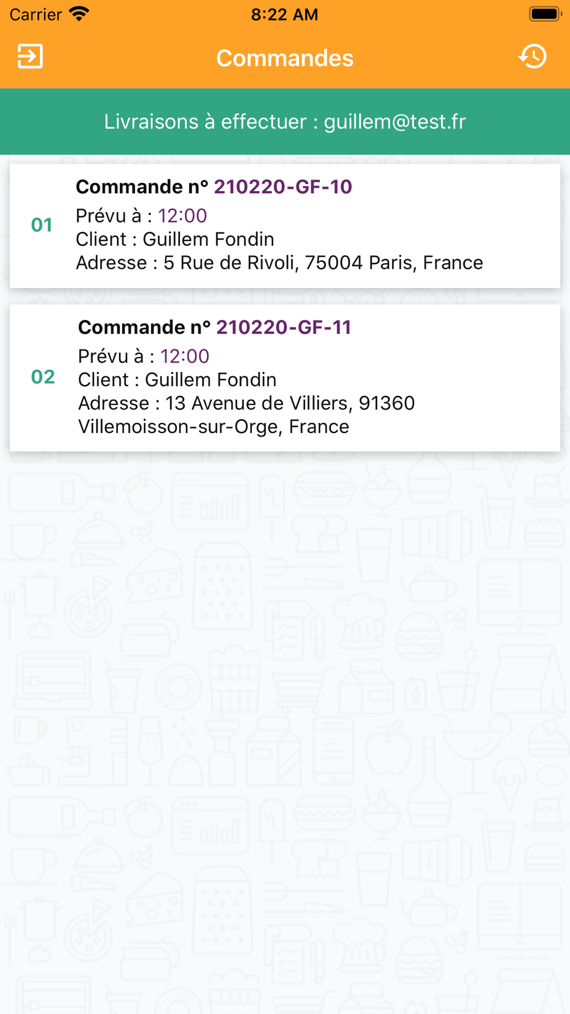Screen dimensions: 570x1014
Task: Tap the battery indicator icon
Action: pyautogui.click(x=545, y=14)
